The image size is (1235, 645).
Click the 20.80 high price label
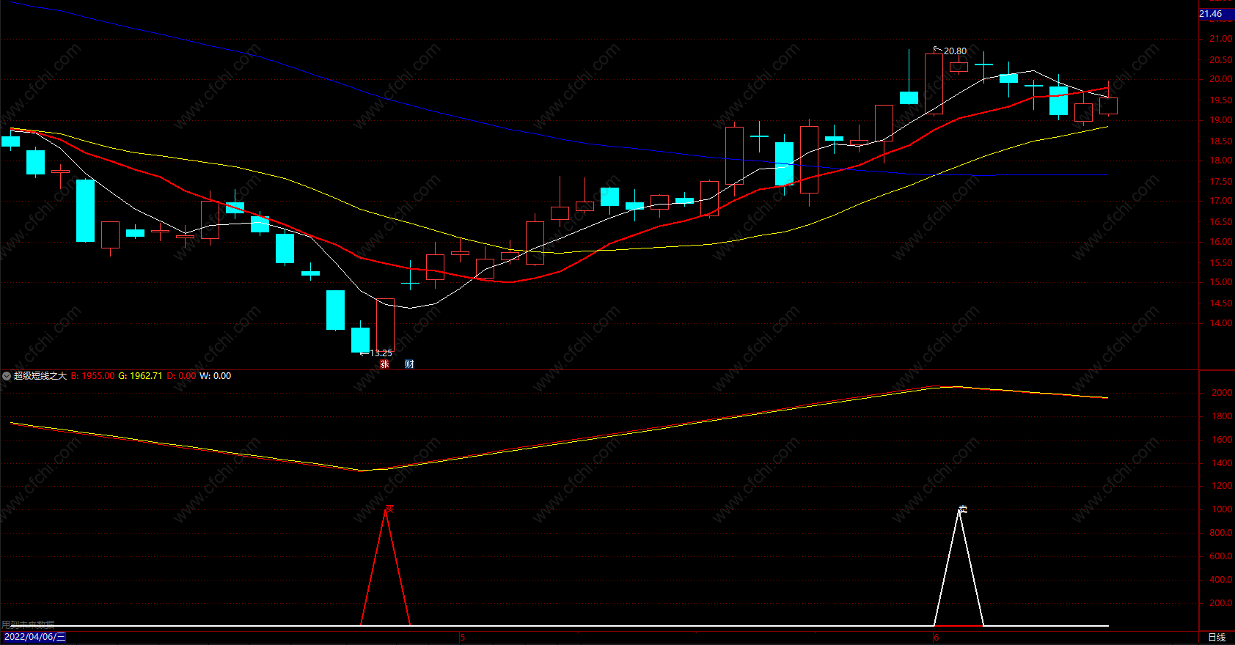(x=955, y=51)
